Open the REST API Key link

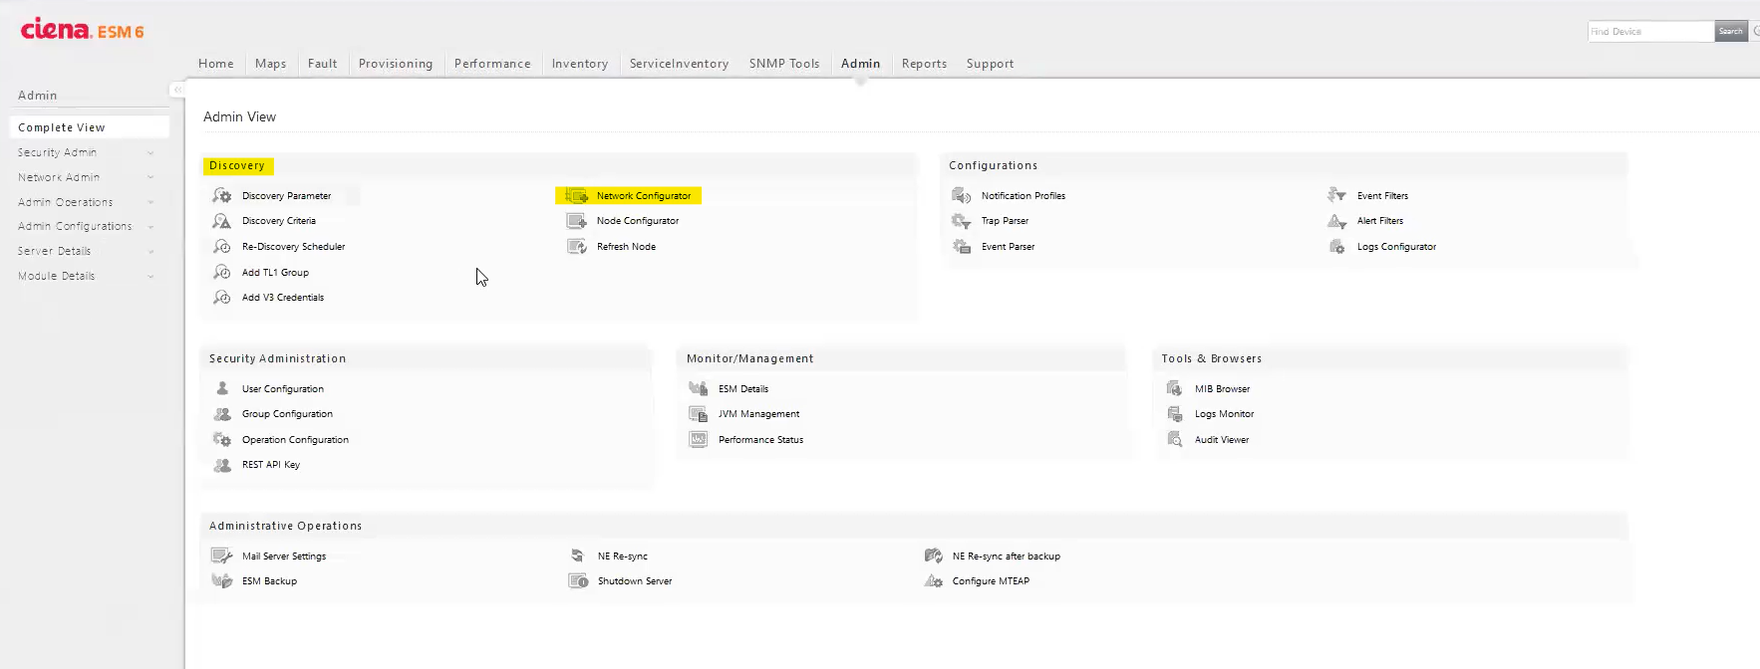pyautogui.click(x=271, y=465)
